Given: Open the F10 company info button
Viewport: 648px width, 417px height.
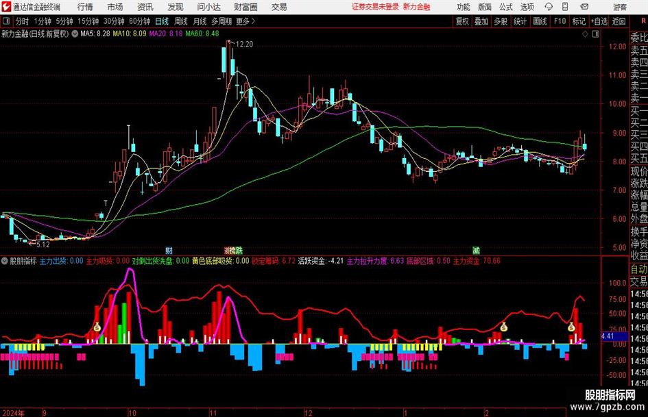Looking at the screenshot, I should (x=560, y=21).
